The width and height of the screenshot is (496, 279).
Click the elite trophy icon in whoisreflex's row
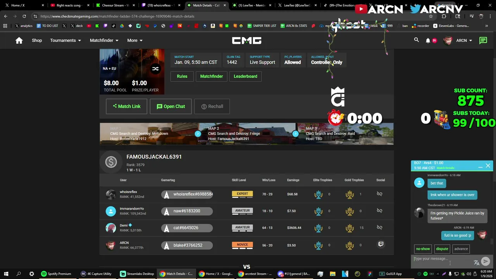coord(319,194)
